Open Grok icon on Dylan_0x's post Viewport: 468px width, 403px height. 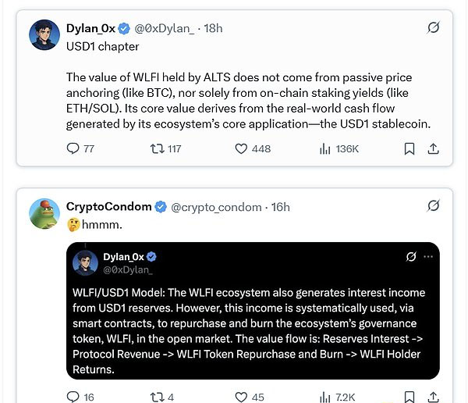[x=433, y=28]
